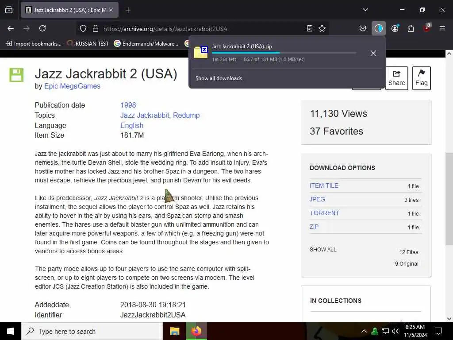Click the English language link
Viewport: 453px width, 340px height.
(132, 125)
